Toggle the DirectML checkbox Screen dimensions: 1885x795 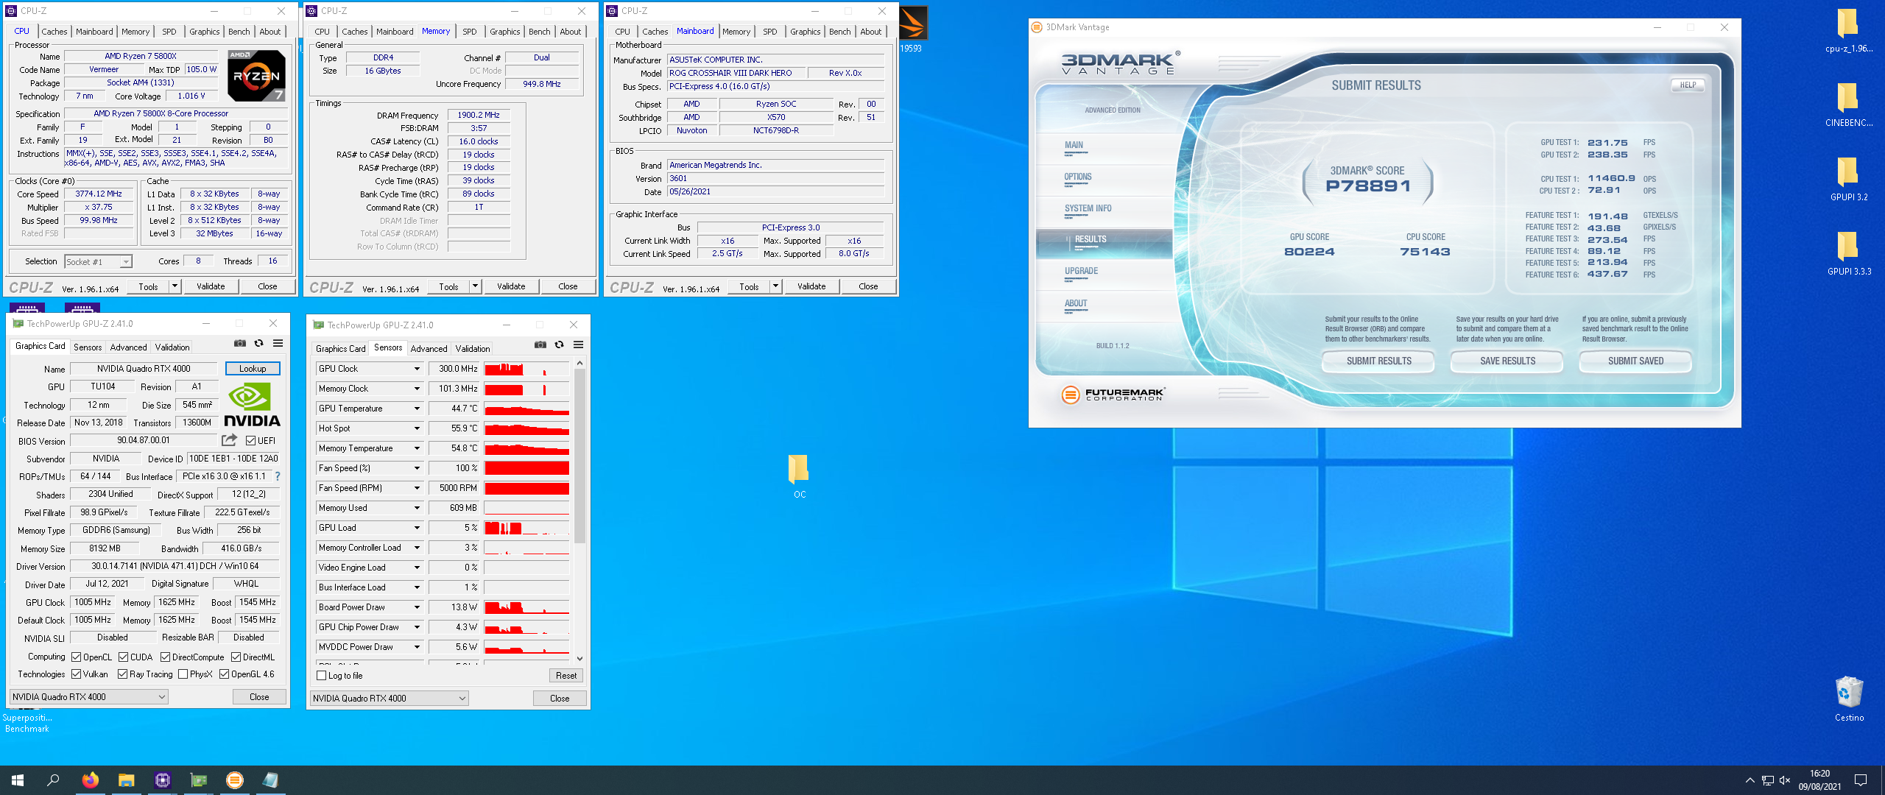point(236,657)
